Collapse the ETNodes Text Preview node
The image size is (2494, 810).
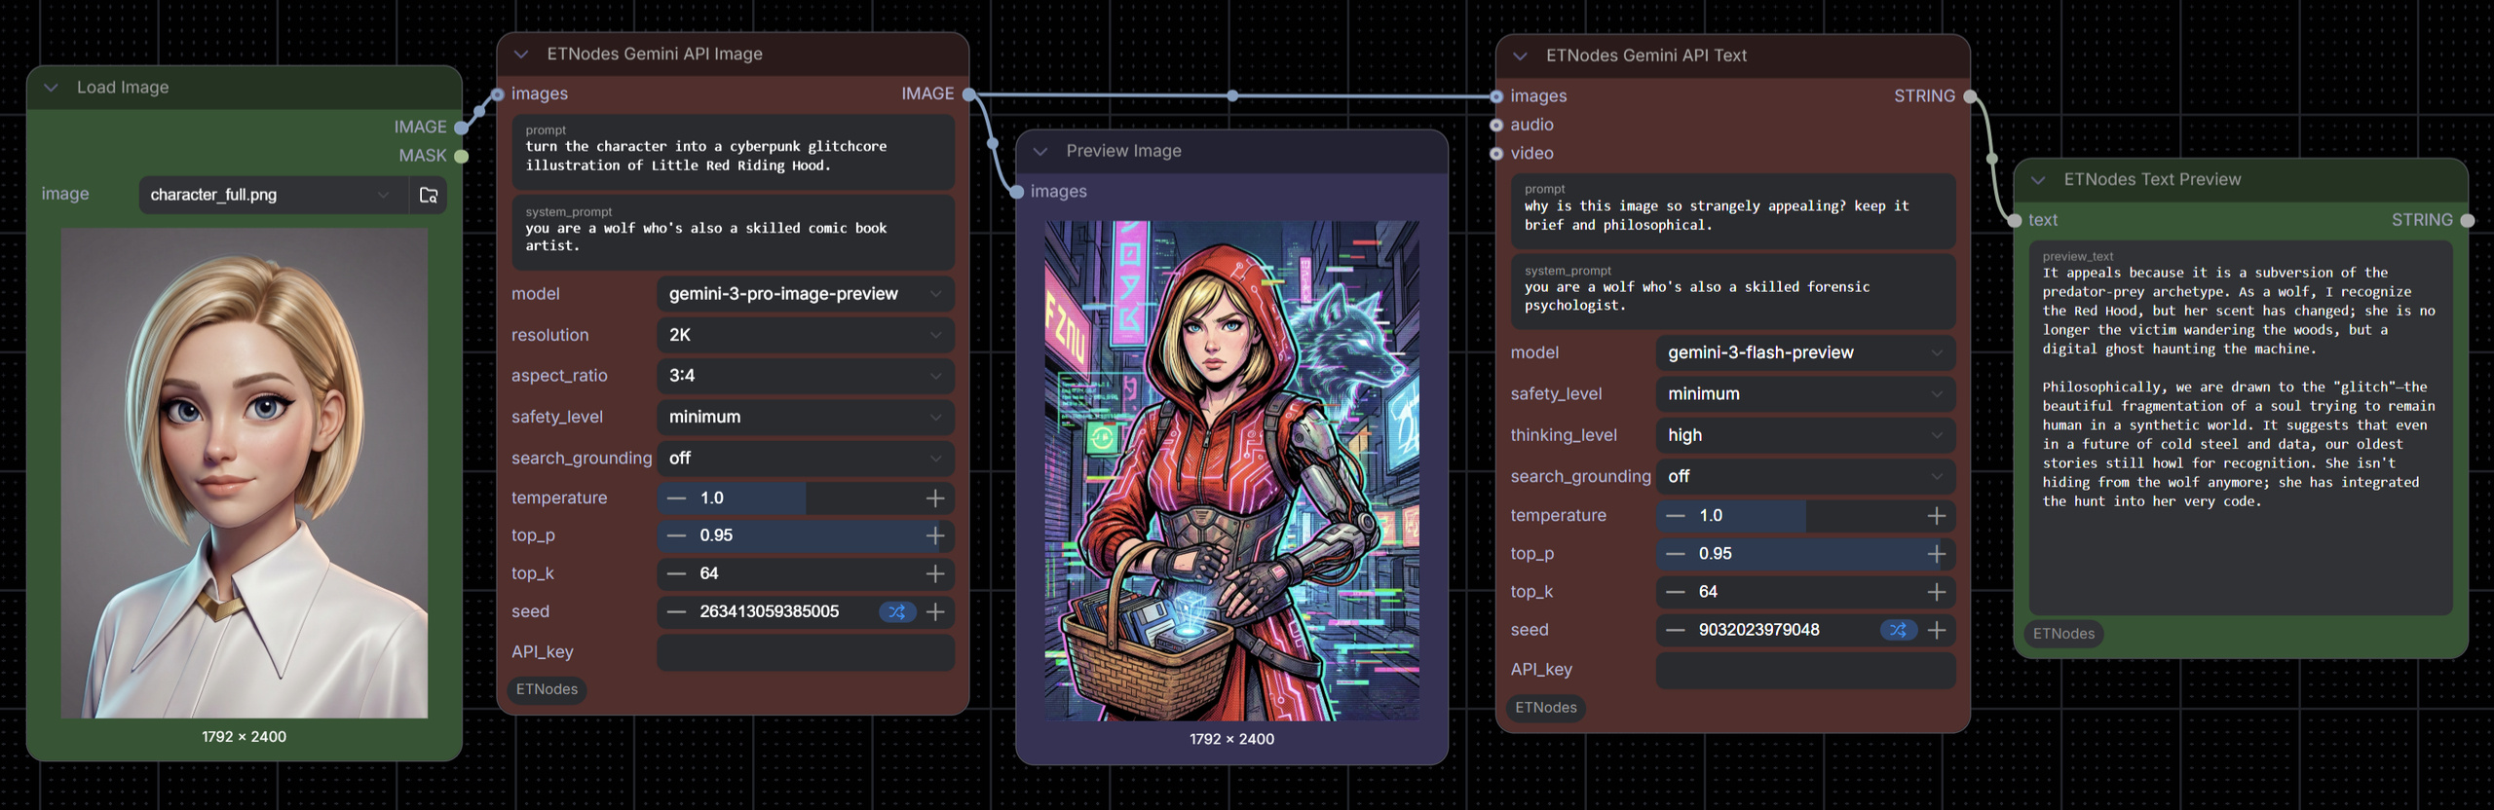(2038, 180)
